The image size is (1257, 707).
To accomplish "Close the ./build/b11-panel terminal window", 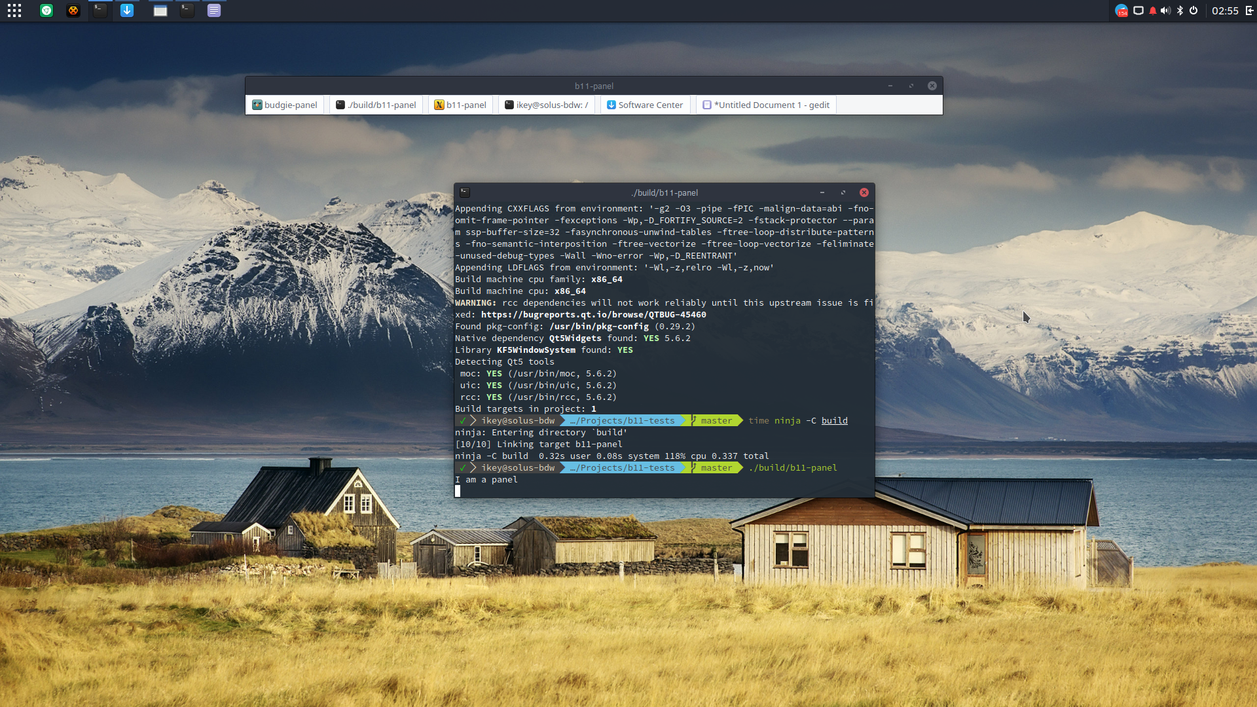I will pos(864,192).
